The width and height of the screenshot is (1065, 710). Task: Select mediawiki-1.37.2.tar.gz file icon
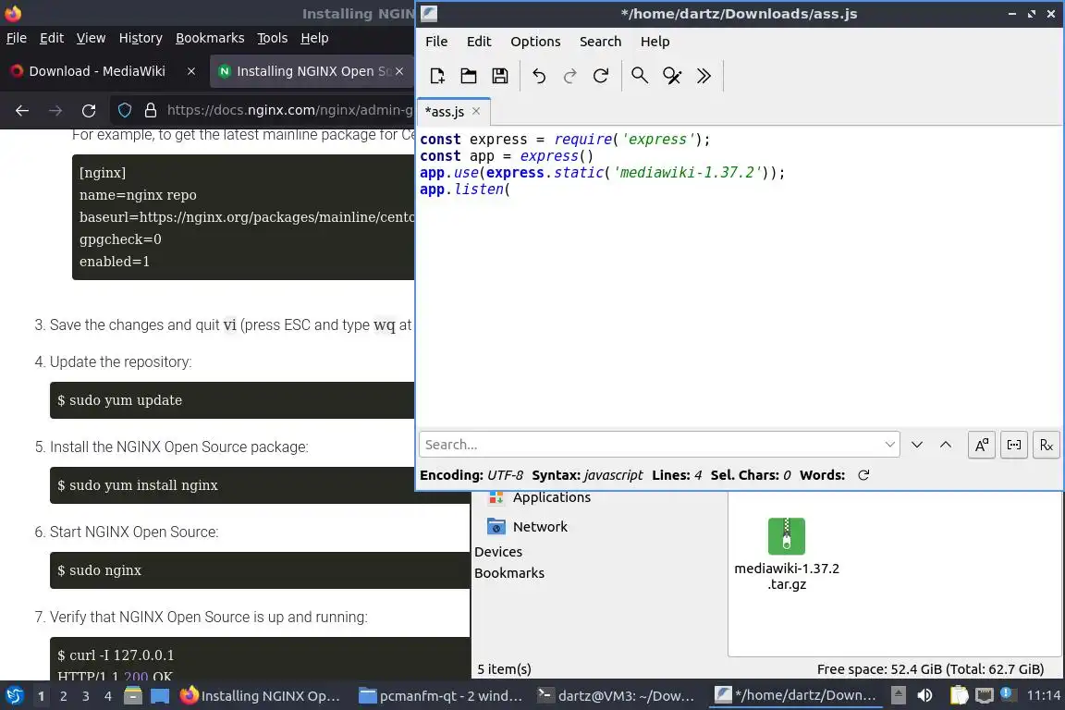tap(787, 537)
